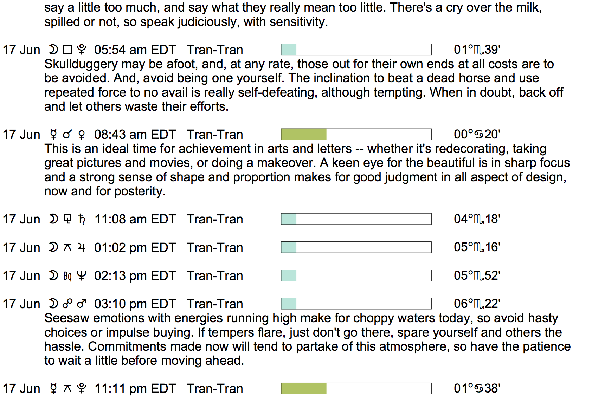Click the Seesaw emotions interpretation paragraph
Image resolution: width=592 pixels, height=402 pixels.
click(x=302, y=339)
